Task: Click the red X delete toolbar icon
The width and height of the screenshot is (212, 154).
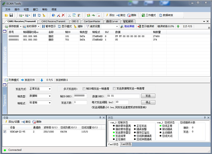Action: (x=63, y=15)
